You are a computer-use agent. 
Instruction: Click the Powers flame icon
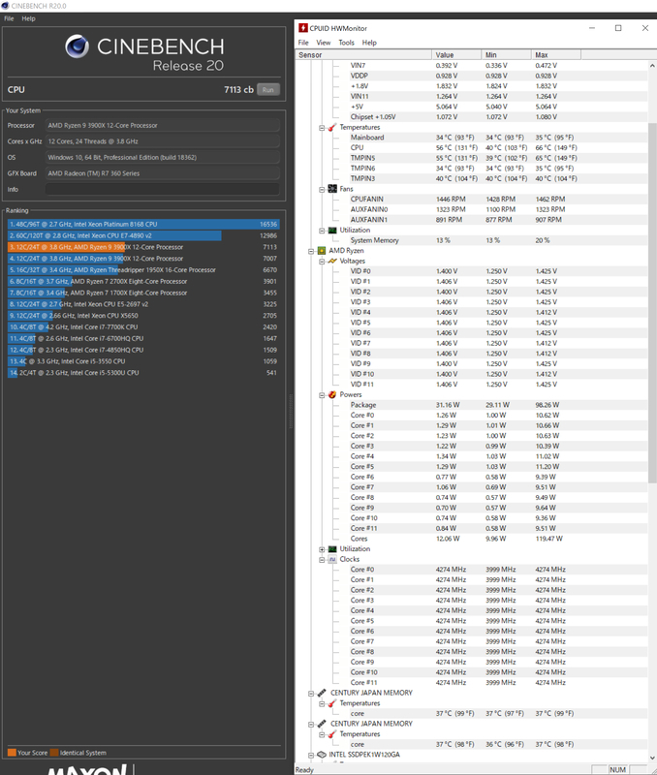click(x=332, y=394)
